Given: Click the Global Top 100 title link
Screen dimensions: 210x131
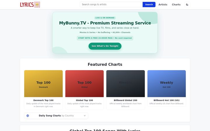Looking at the screenshot, I should (x=84, y=100).
